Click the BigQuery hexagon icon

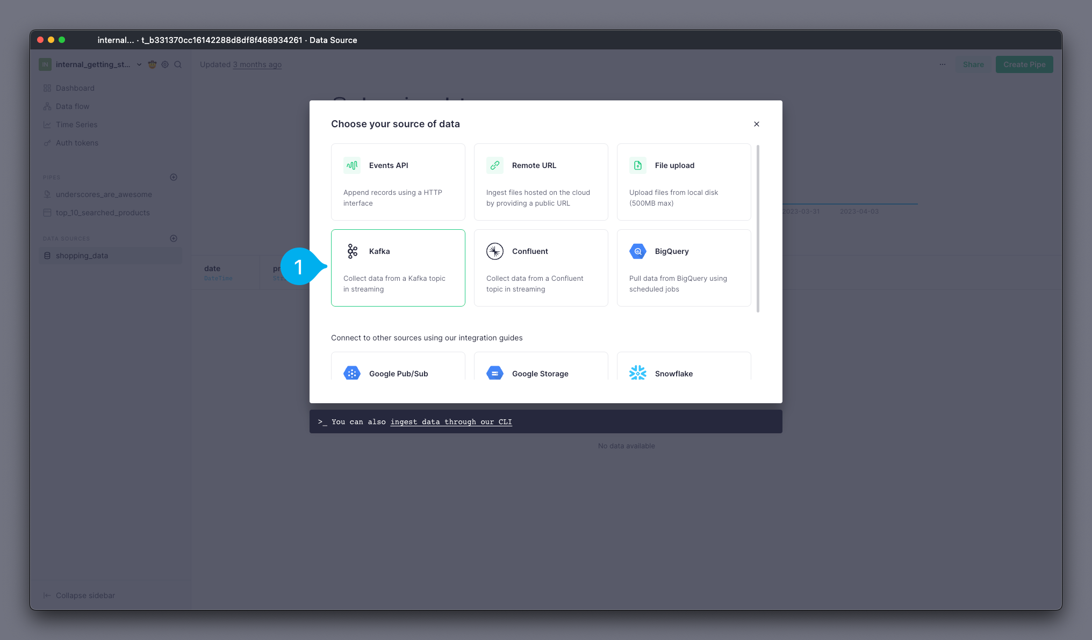638,251
